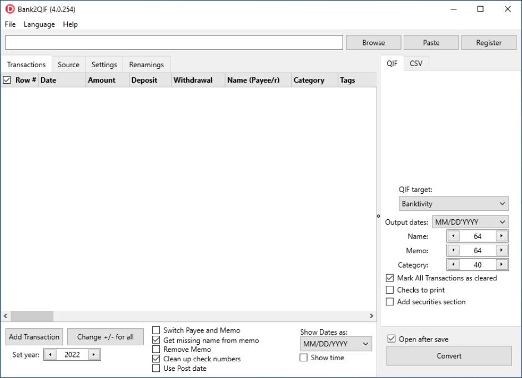Enable Use Post date option

click(x=156, y=369)
